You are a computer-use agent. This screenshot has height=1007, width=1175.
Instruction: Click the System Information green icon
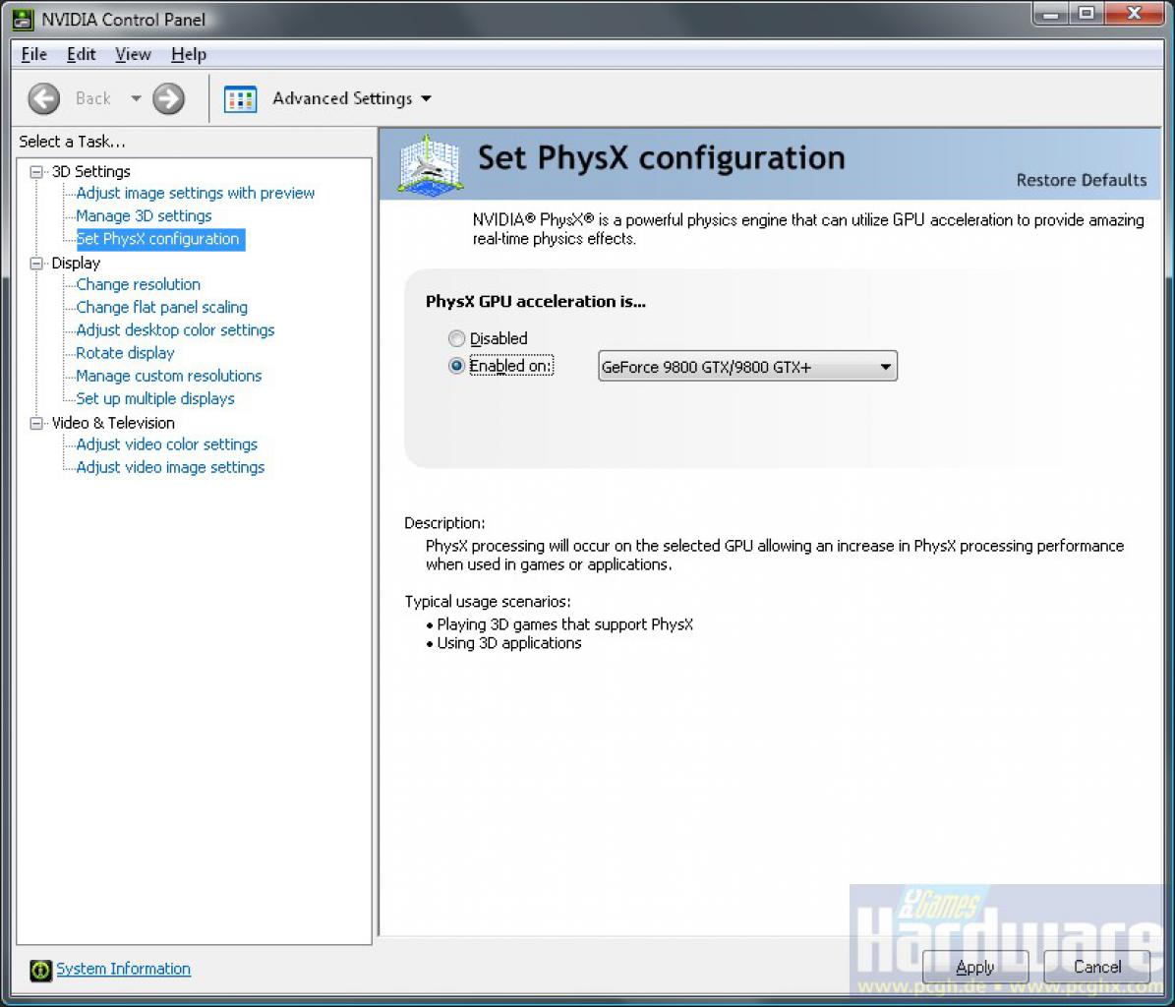point(40,970)
